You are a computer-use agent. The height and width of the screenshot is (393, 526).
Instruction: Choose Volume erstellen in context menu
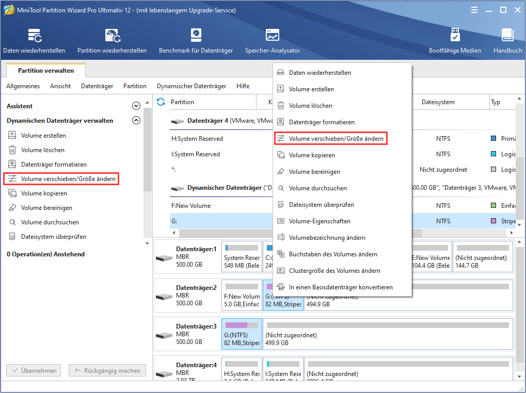[x=342, y=89]
